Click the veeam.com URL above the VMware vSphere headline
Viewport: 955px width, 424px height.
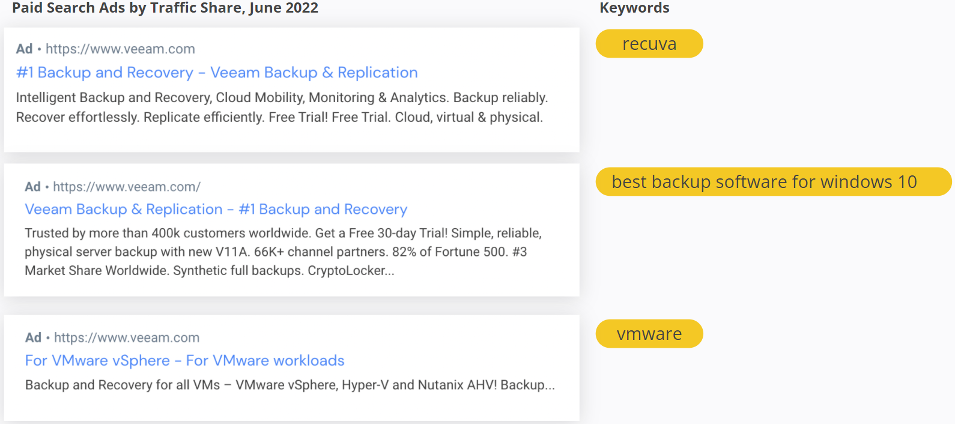click(127, 338)
